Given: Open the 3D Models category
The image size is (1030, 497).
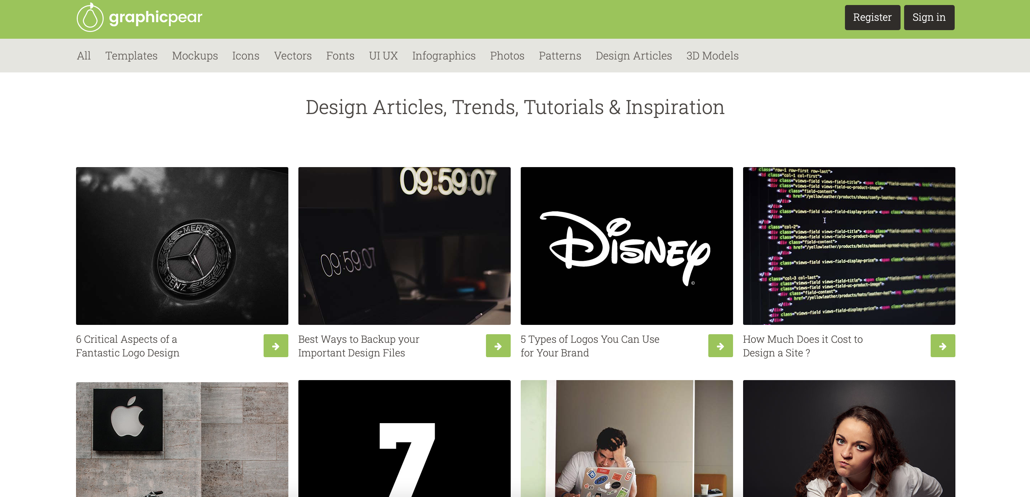Looking at the screenshot, I should (x=712, y=56).
